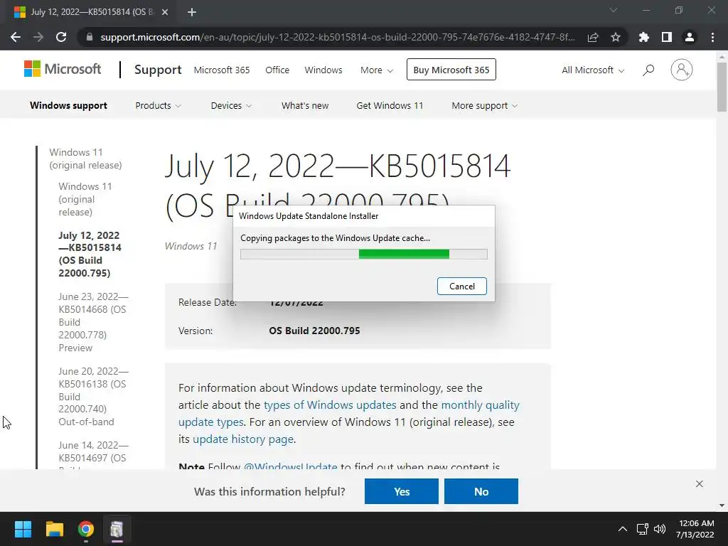Open the Windows Start button

click(x=23, y=529)
